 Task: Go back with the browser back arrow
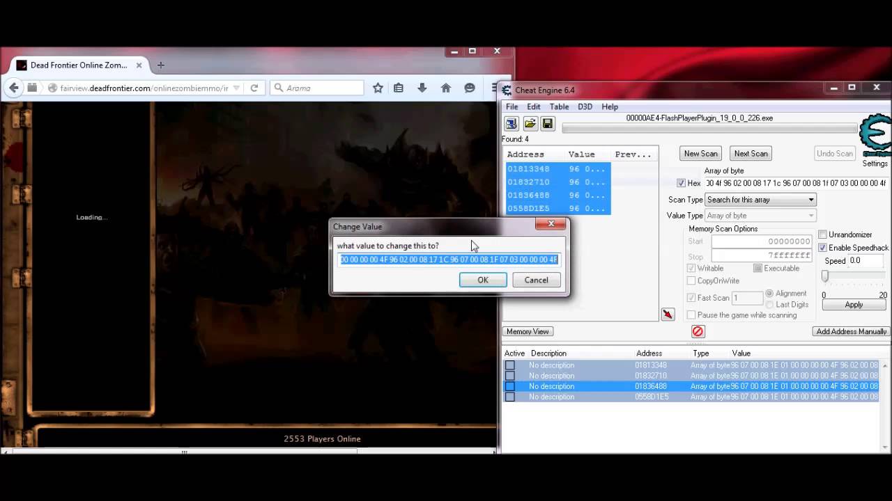(x=13, y=88)
